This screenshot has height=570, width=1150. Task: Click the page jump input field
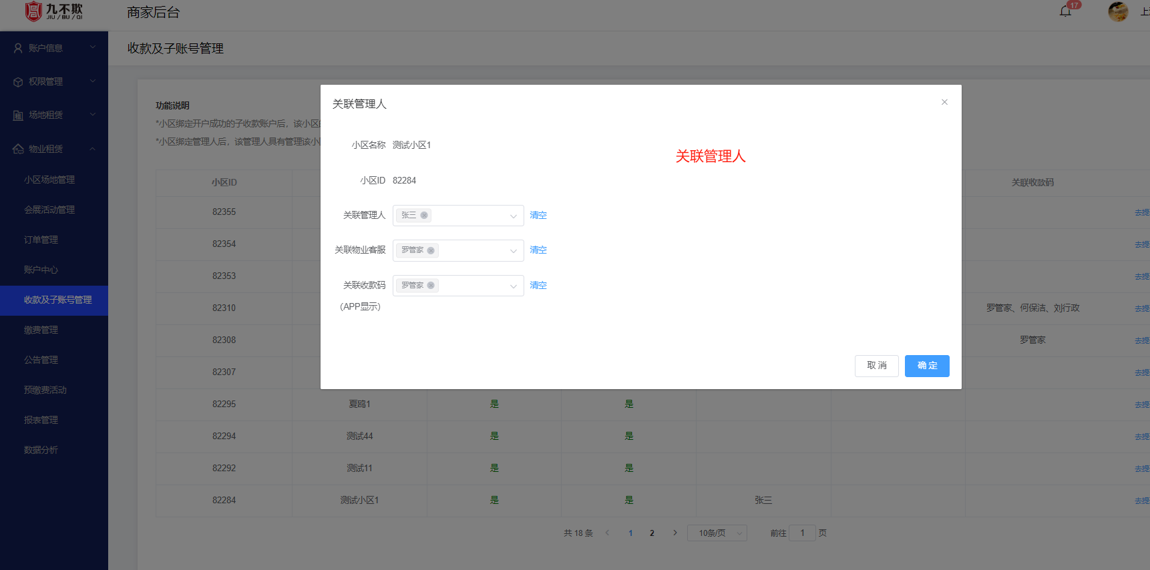802,533
